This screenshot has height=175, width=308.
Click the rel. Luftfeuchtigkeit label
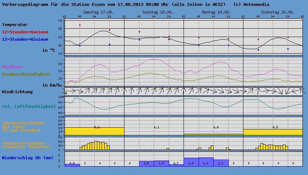click(x=29, y=106)
